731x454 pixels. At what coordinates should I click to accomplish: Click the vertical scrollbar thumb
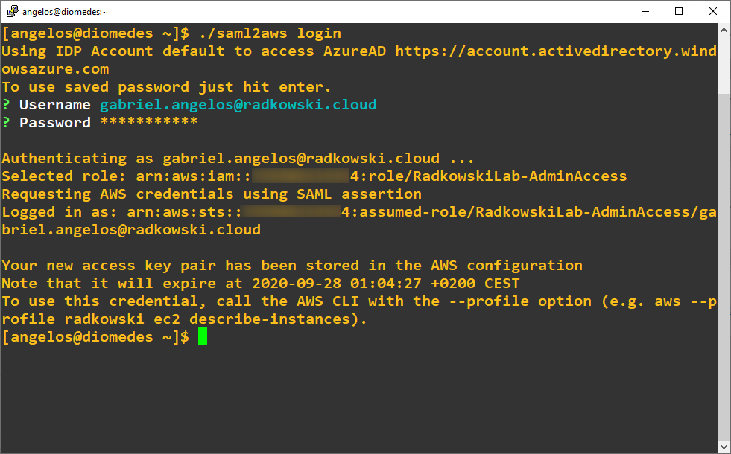click(724, 266)
